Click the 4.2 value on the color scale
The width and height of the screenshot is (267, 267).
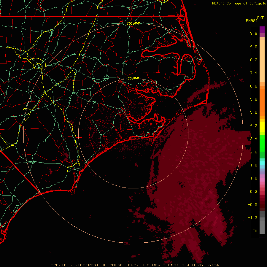point(254,126)
